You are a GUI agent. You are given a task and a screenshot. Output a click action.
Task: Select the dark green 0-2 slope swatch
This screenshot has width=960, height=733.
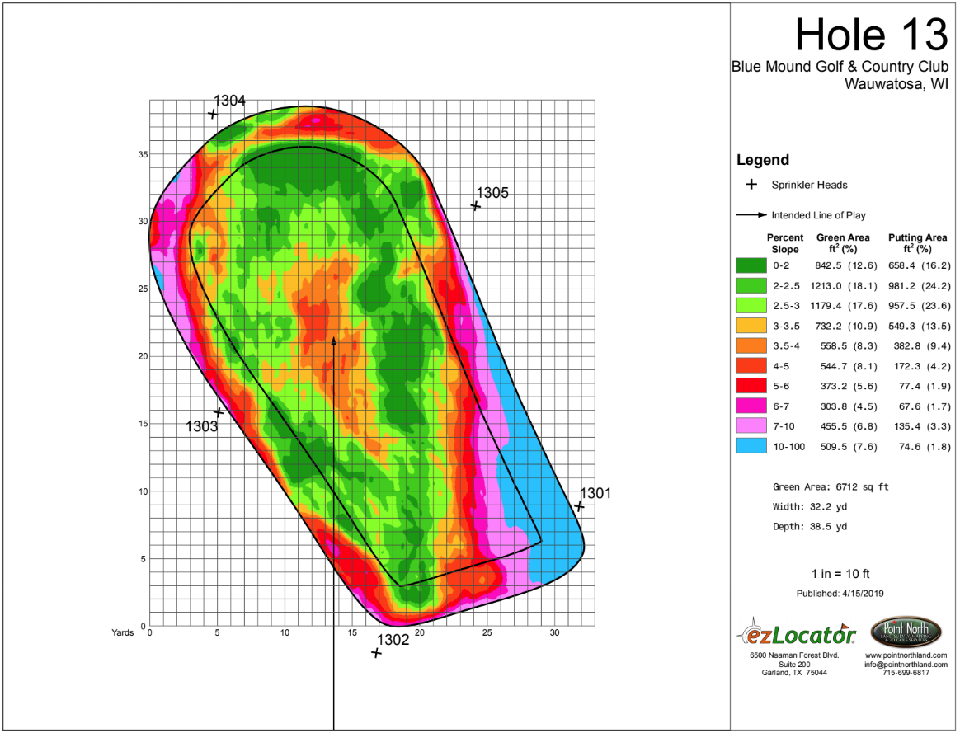[x=751, y=265]
